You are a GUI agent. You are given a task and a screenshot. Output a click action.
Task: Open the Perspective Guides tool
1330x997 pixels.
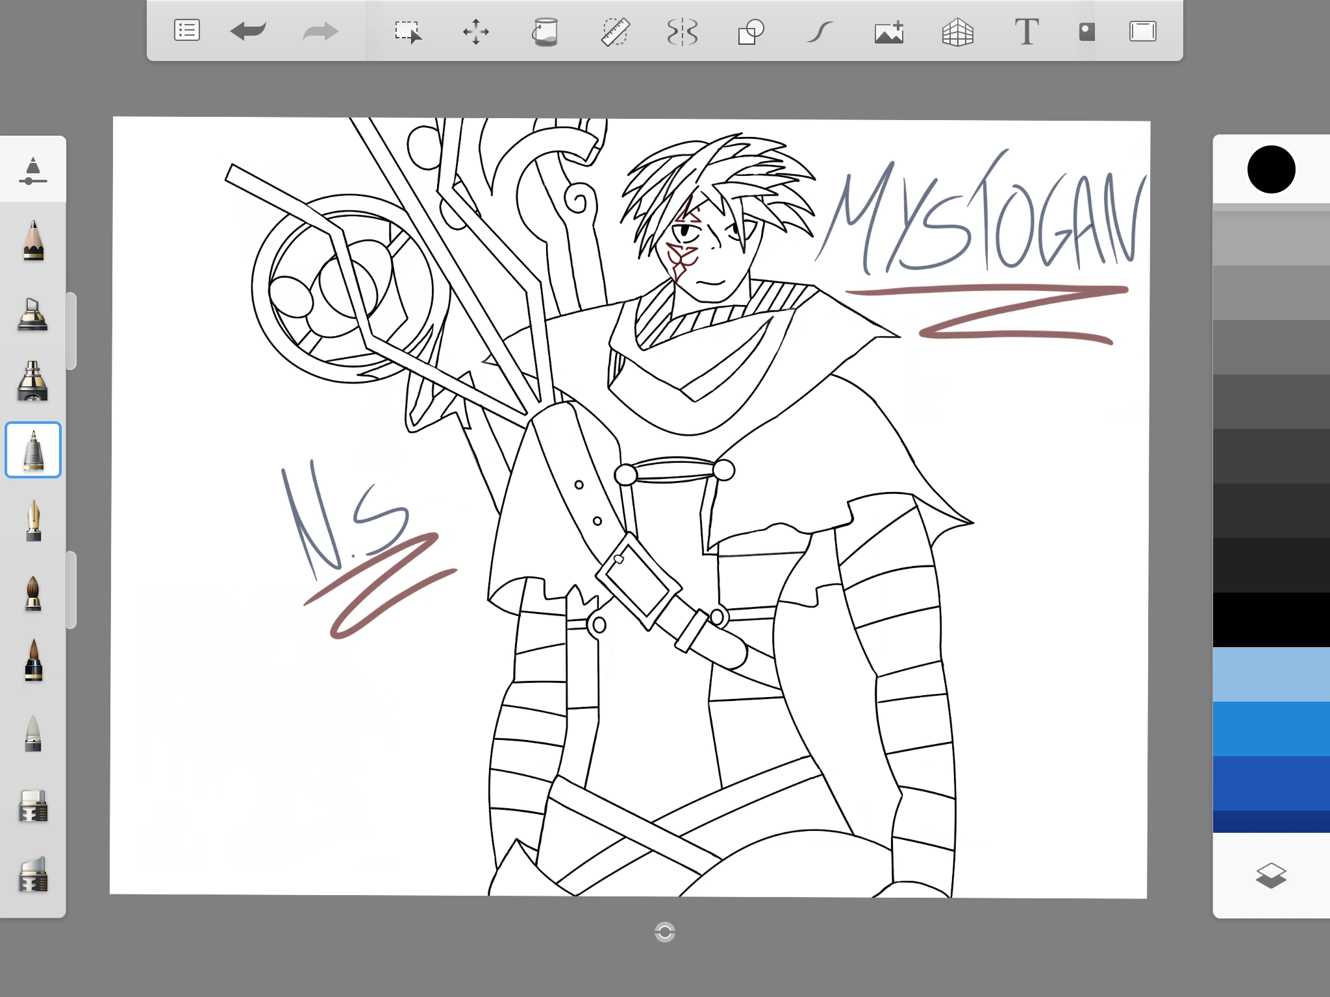point(957,31)
